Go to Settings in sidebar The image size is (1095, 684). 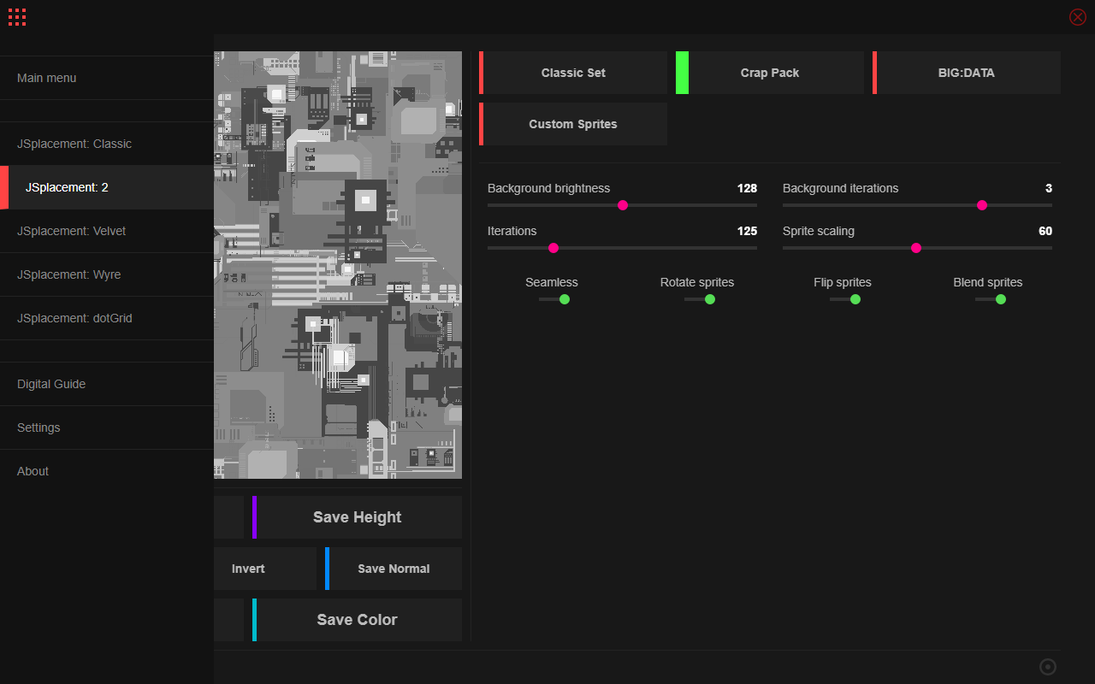(x=106, y=427)
